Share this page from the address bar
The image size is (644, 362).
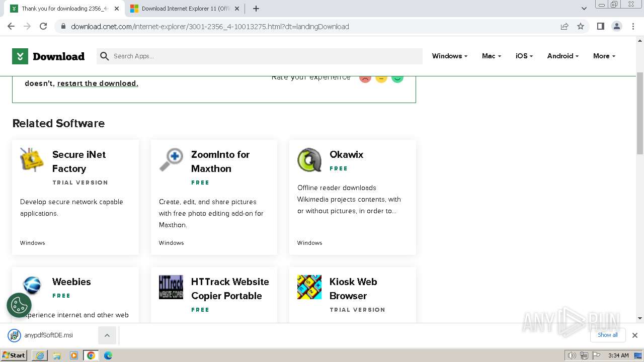(x=565, y=26)
